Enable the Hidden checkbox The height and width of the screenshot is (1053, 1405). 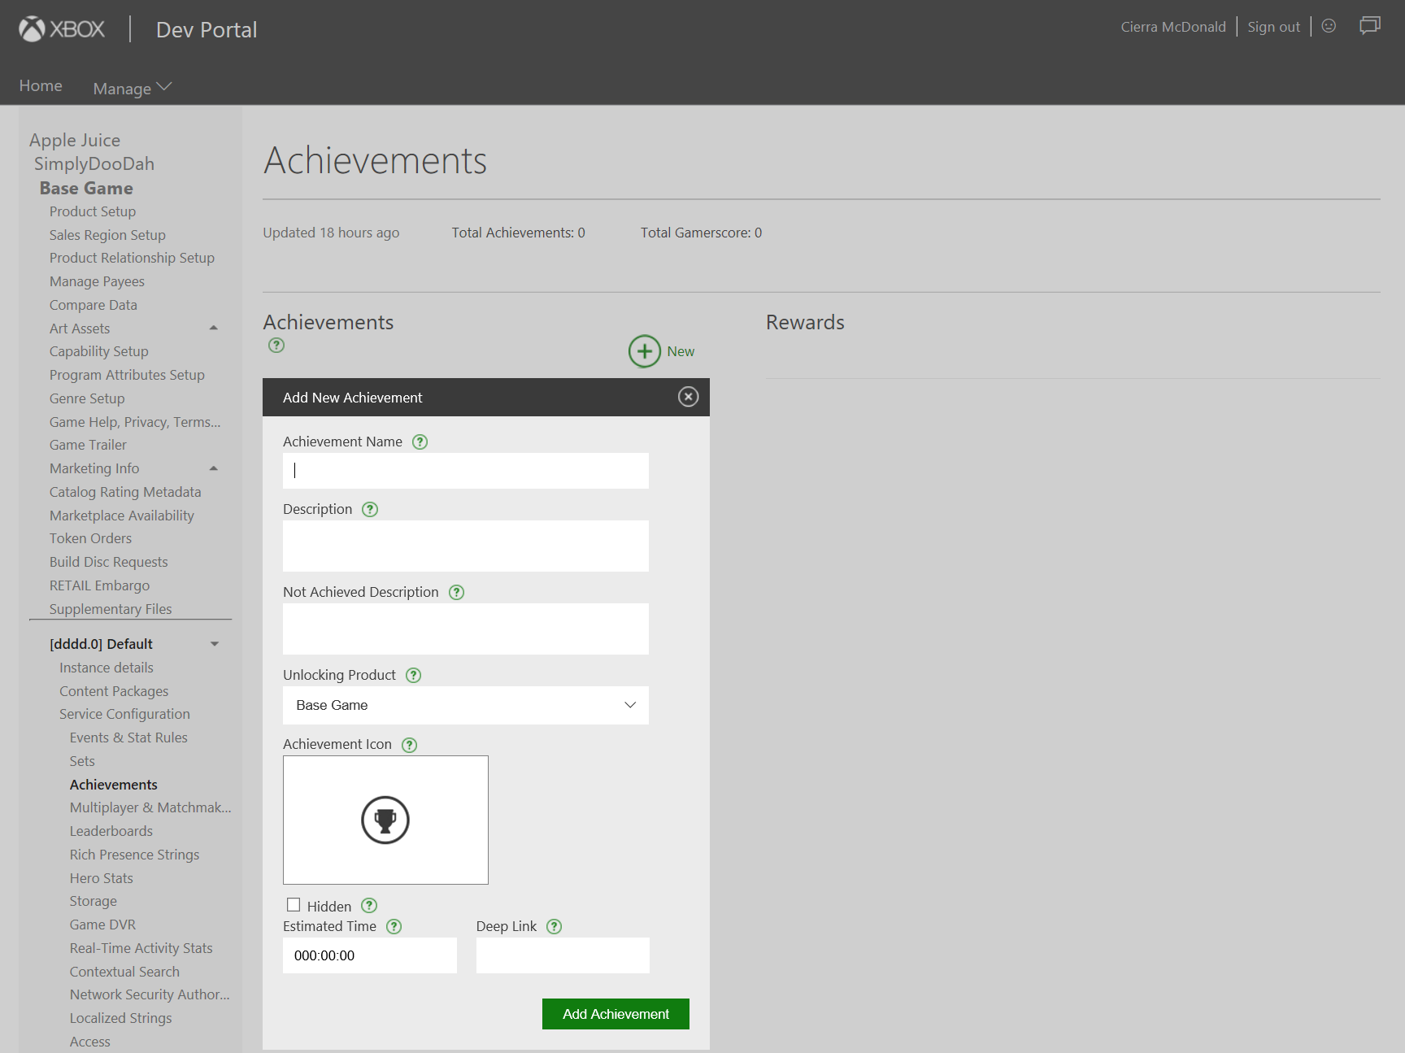(294, 905)
